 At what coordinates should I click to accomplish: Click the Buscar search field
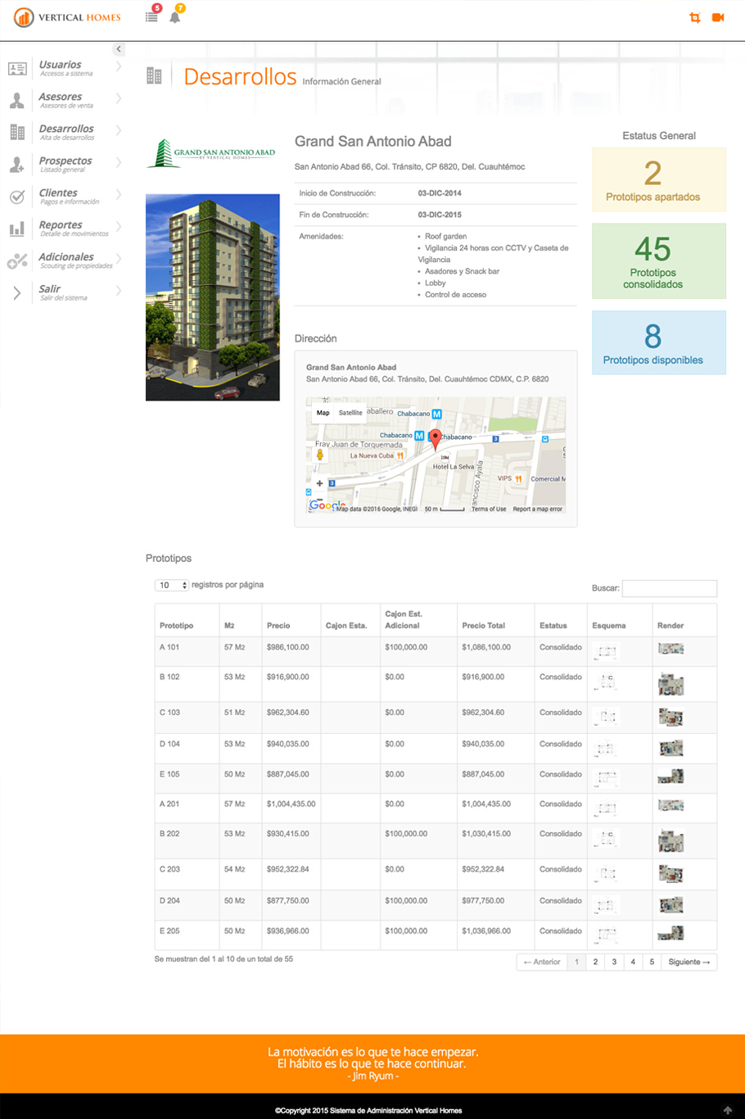[670, 588]
